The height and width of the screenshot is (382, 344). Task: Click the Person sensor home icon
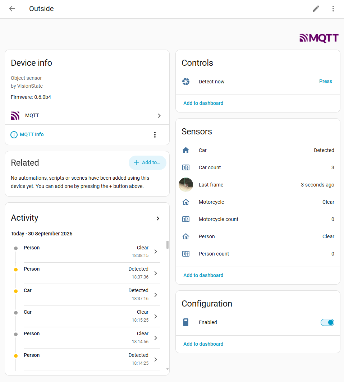pos(186,236)
